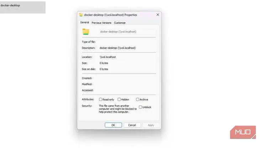Viewport: 267px width, 150px height.
Task: Confirm the dialog with OK
Action: click(113, 125)
